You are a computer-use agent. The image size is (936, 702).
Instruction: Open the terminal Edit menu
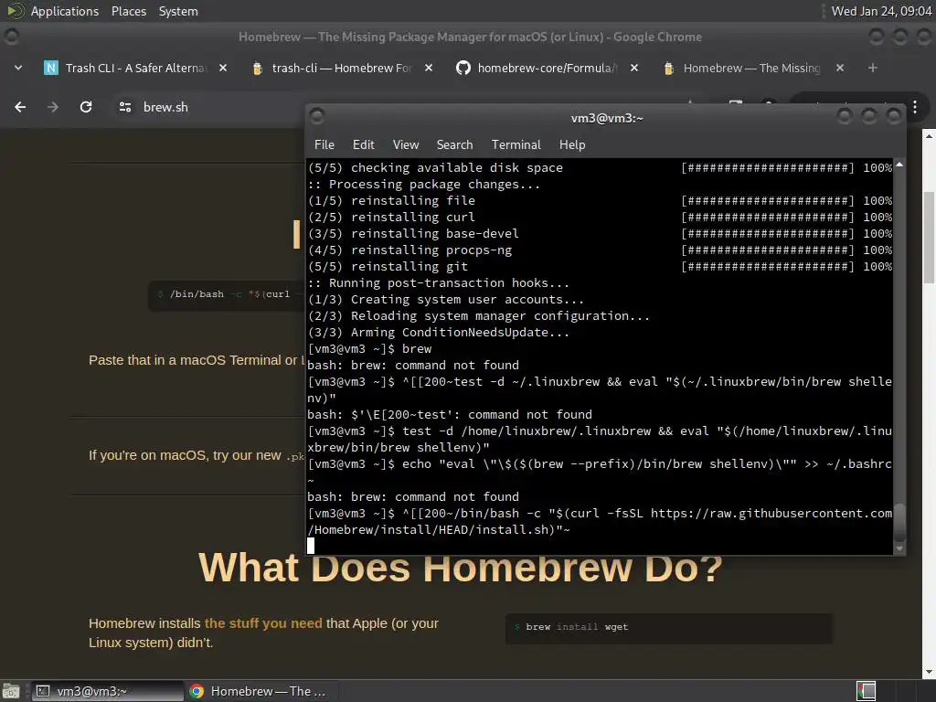[x=363, y=144]
